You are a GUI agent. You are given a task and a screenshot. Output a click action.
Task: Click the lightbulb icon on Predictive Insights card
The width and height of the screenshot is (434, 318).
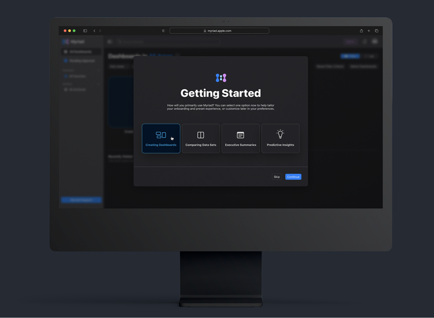coord(280,134)
